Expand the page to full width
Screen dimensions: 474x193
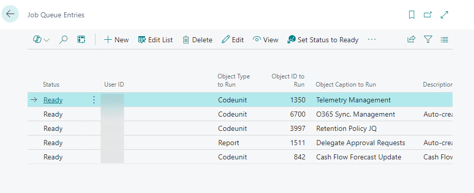pyautogui.click(x=444, y=15)
